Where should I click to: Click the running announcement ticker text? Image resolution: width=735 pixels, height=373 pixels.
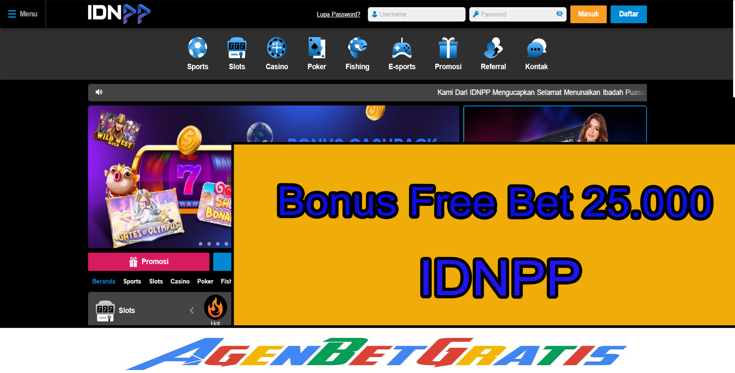pyautogui.click(x=541, y=92)
